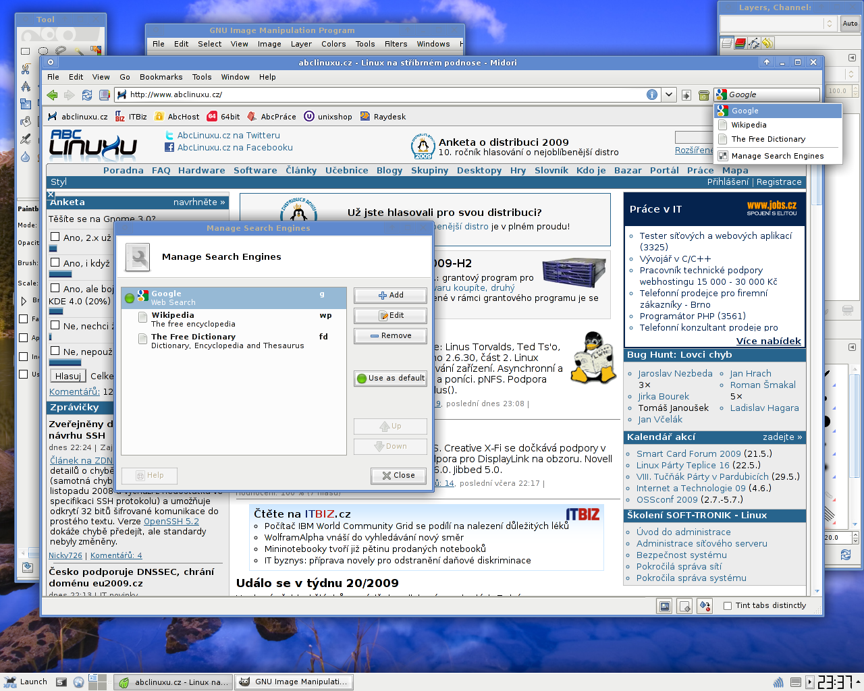Viewport: 864px width, 691px height.
Task: Select the Scissors Select tool in GIMP toolbox
Action: click(x=26, y=68)
